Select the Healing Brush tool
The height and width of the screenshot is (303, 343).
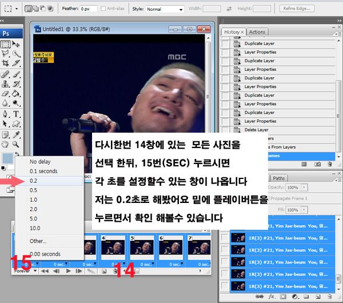(5, 74)
